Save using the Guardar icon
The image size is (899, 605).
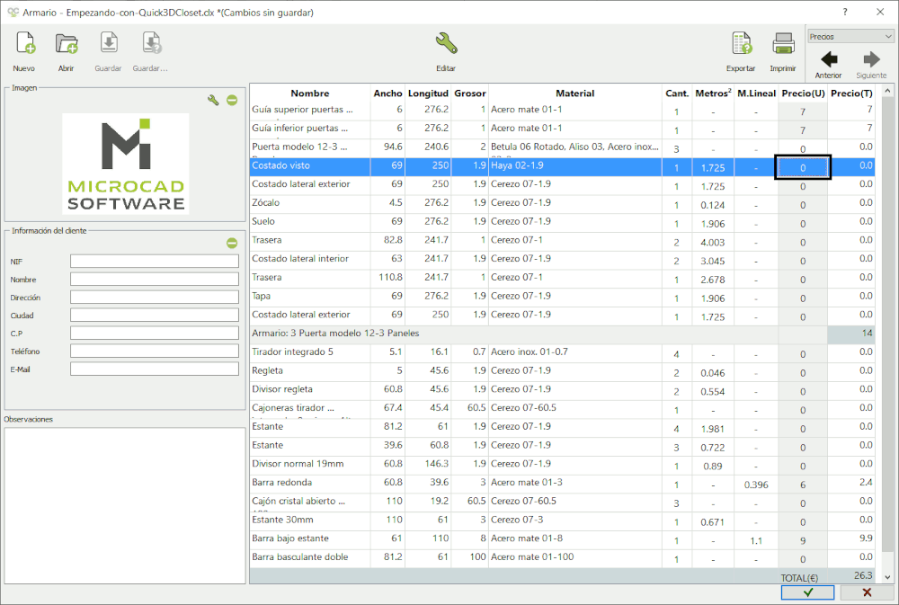click(109, 43)
